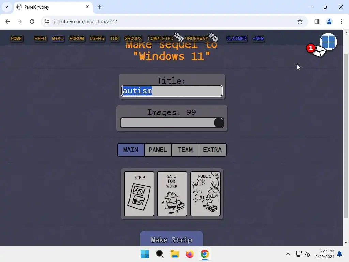Close the PanelChutney tab

tap(87, 7)
